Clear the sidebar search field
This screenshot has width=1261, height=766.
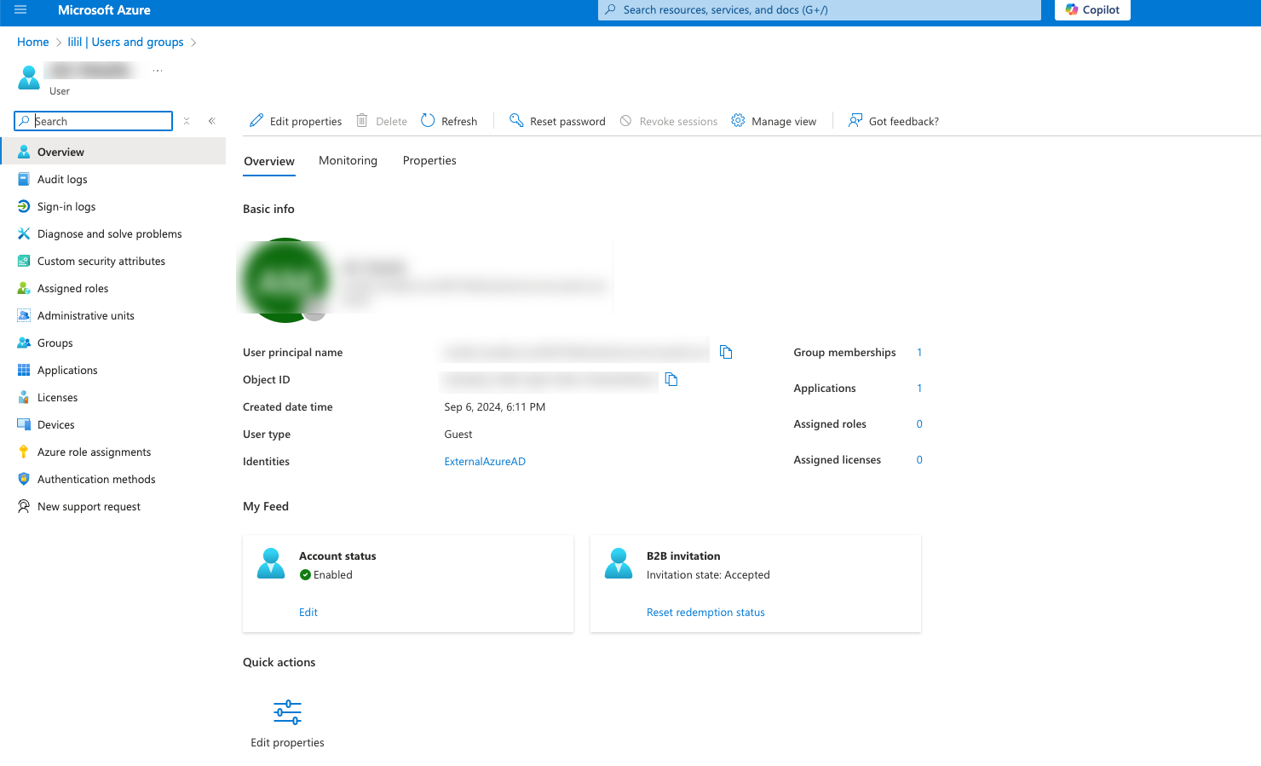click(x=187, y=121)
